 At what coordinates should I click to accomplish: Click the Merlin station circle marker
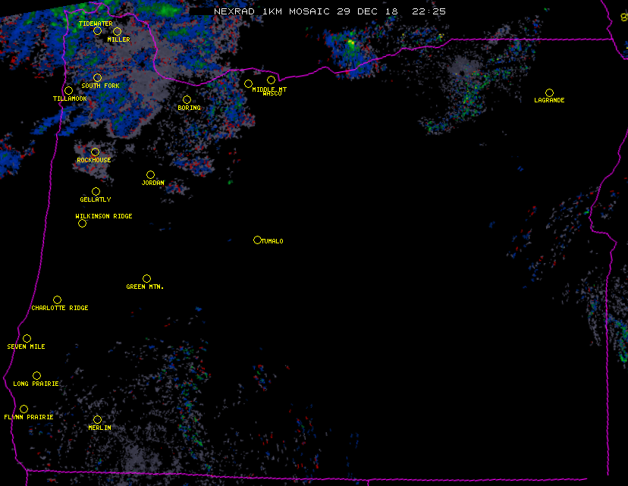(97, 419)
